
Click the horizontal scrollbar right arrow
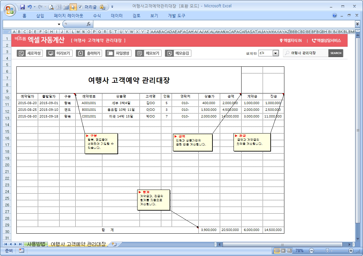(x=350, y=244)
